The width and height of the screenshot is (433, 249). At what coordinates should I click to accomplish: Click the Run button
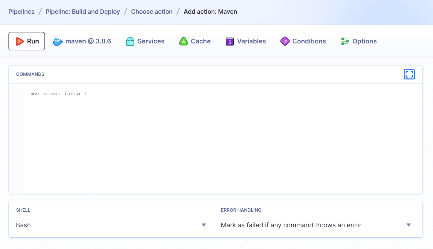[27, 41]
